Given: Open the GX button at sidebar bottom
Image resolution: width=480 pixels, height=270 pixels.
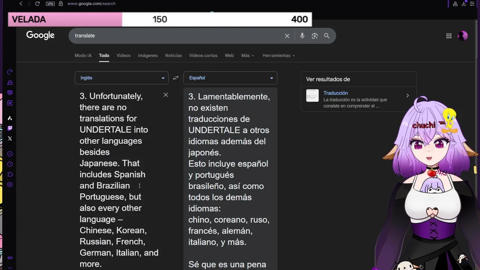Looking at the screenshot, I should tap(10, 258).
